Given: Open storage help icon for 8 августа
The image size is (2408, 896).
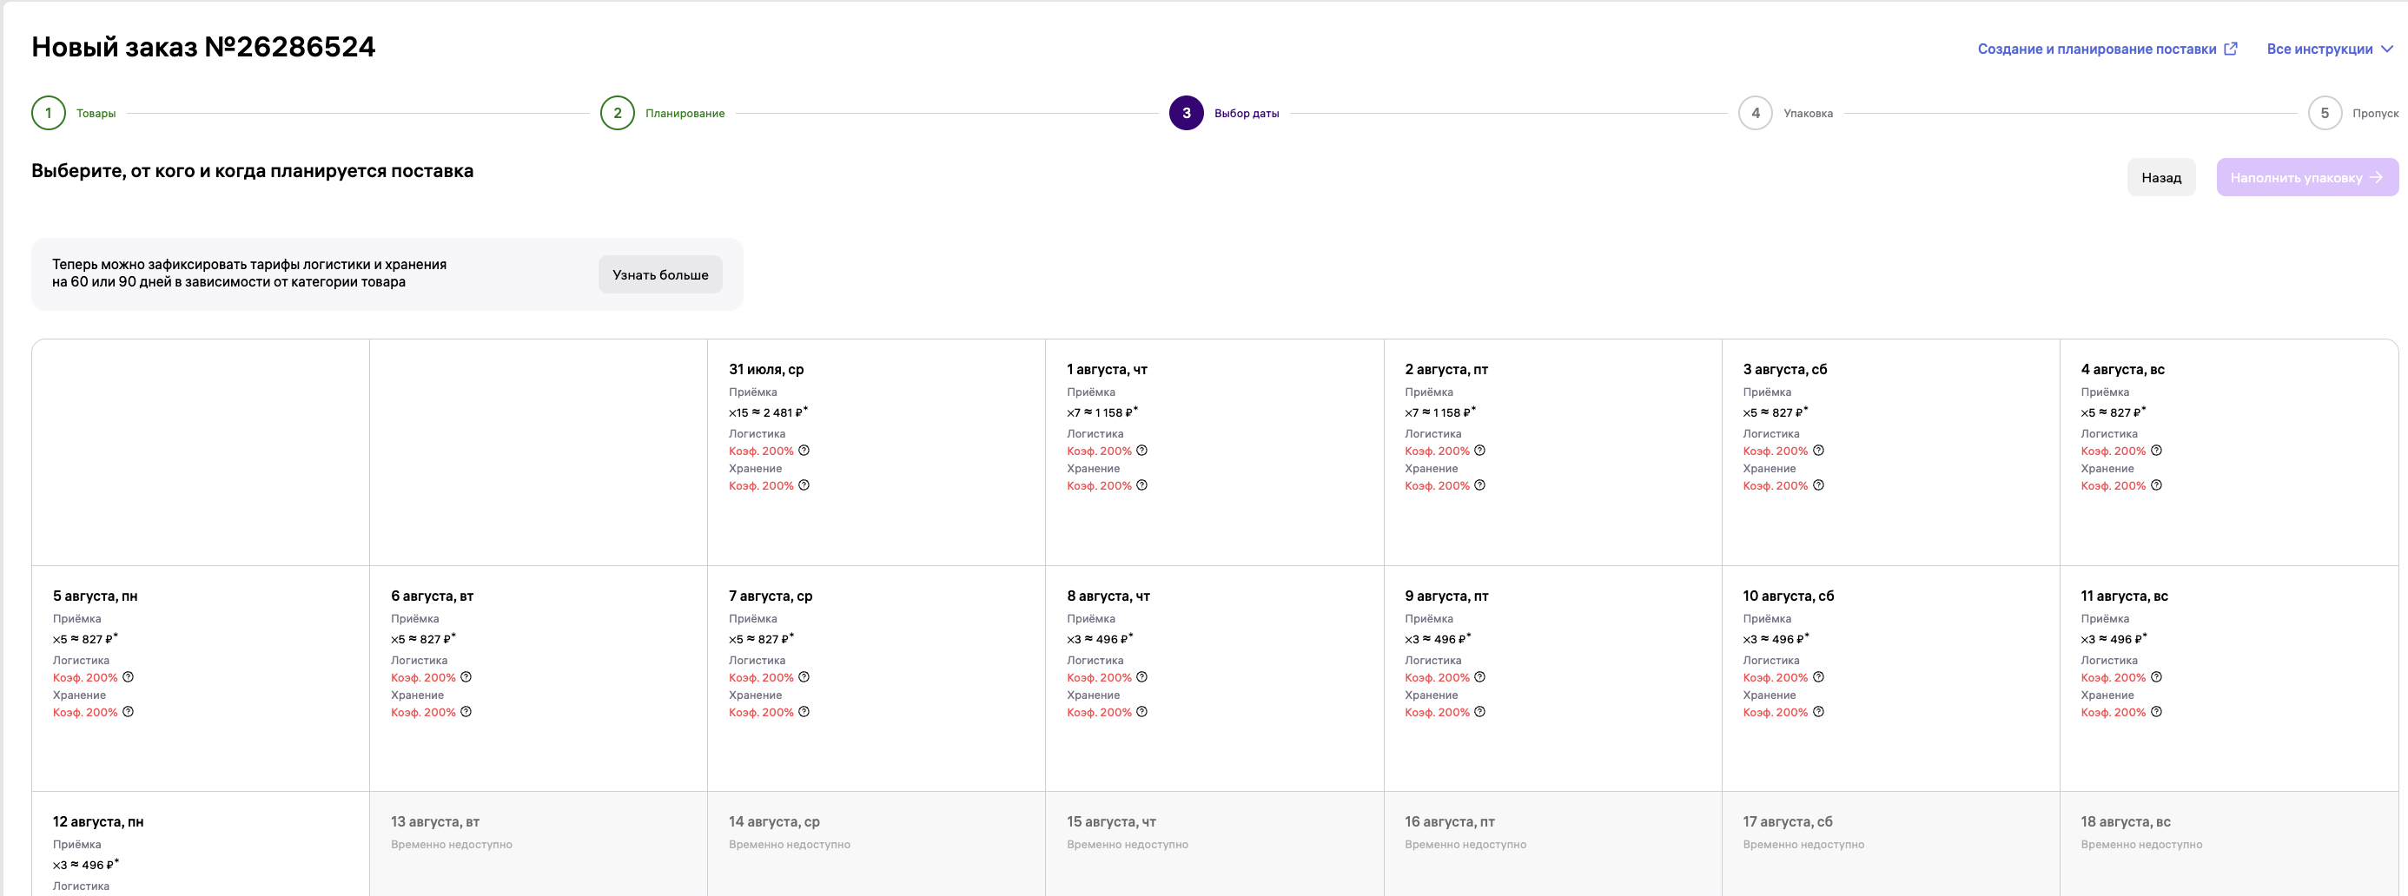Looking at the screenshot, I should [1141, 711].
